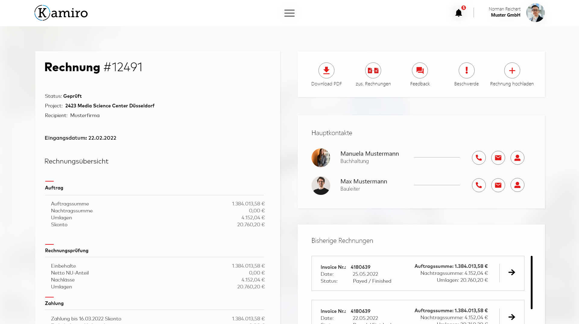The width and height of the screenshot is (579, 324).
Task: Open Norman Reichert's profile picture
Action: click(x=536, y=13)
